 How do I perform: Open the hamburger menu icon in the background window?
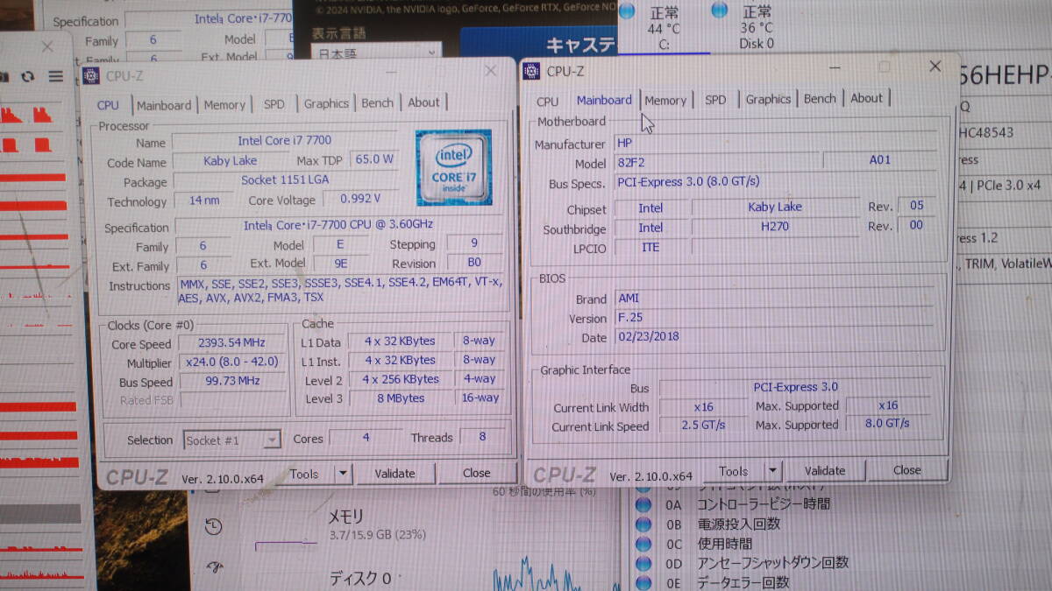pos(56,77)
